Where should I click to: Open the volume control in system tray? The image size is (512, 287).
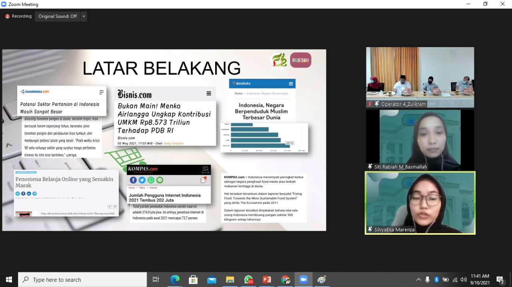[464, 280]
